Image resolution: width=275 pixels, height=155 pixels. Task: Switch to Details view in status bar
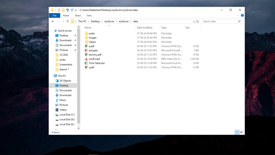[237, 132]
